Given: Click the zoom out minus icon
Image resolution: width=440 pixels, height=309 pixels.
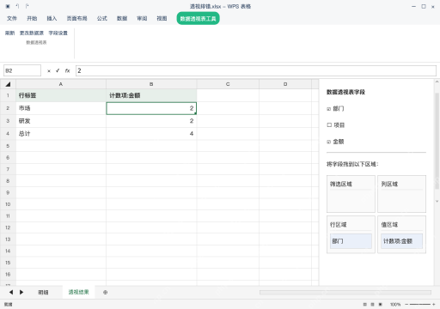Looking at the screenshot, I should tap(406, 305).
